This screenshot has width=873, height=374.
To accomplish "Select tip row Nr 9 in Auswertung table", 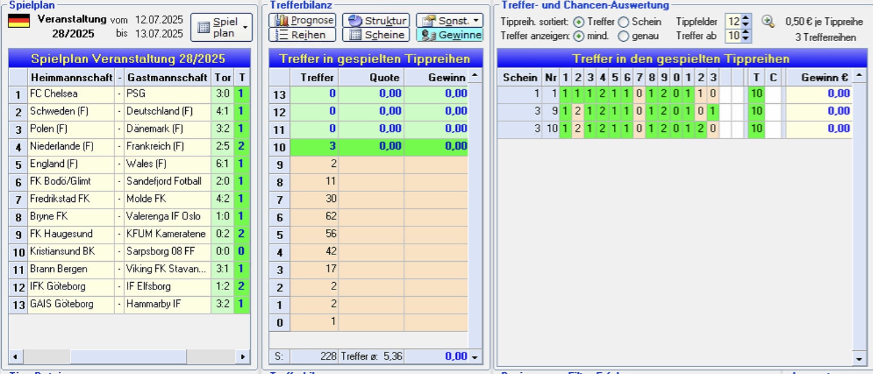I will coord(674,111).
